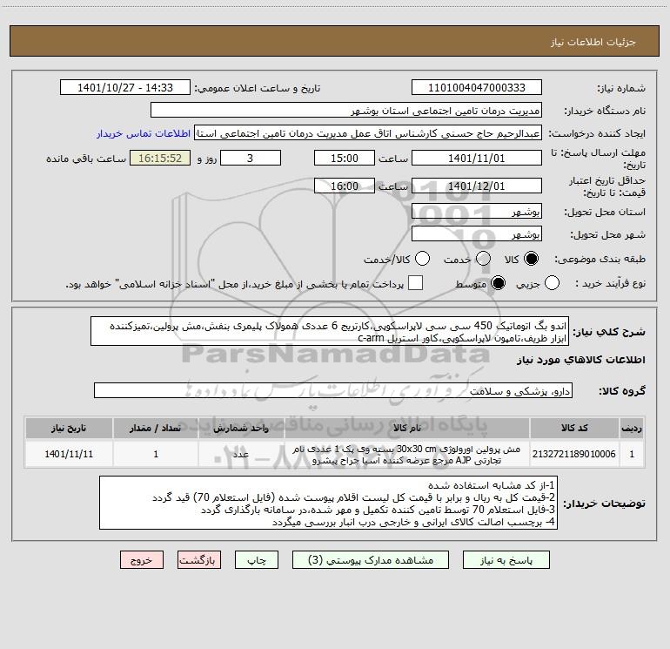Image resolution: width=670 pixels, height=649 pixels.
Task: Click the need date cell 1401/11/11
Action: (69, 454)
